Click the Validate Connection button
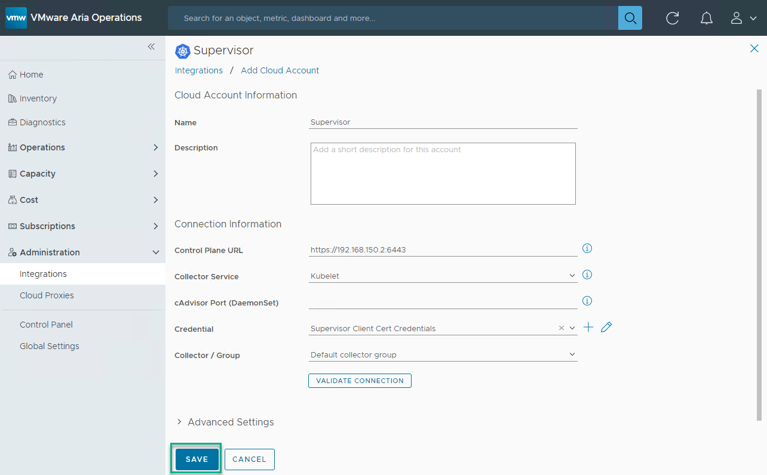This screenshot has height=475, width=767. [x=360, y=381]
